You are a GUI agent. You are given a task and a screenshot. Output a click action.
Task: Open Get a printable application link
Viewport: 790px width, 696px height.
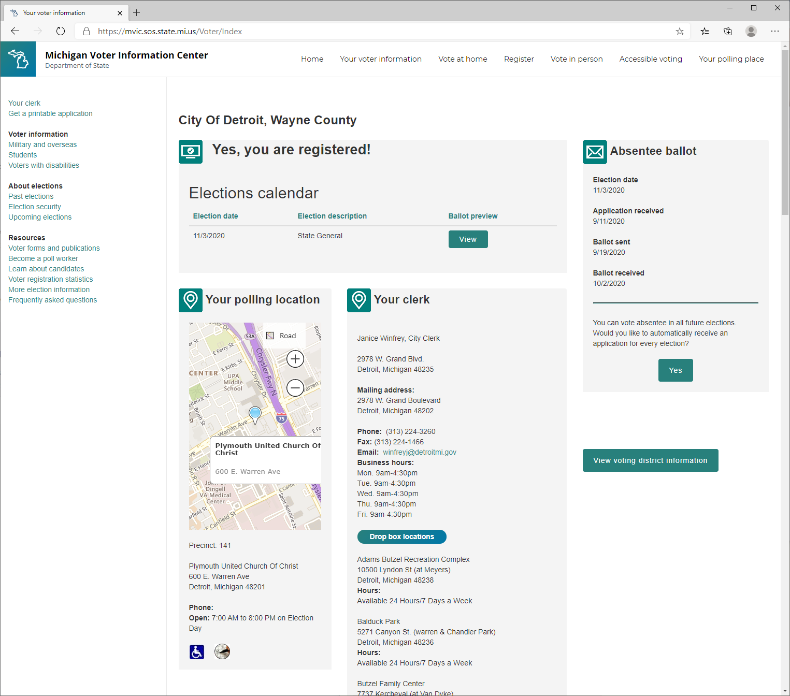click(50, 113)
